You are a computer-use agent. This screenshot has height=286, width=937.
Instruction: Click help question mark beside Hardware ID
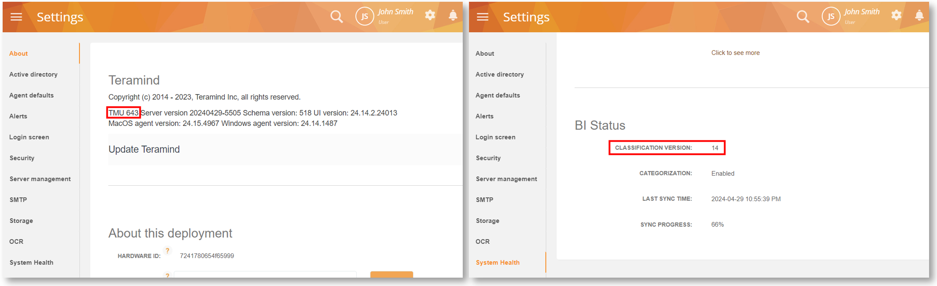(x=167, y=251)
